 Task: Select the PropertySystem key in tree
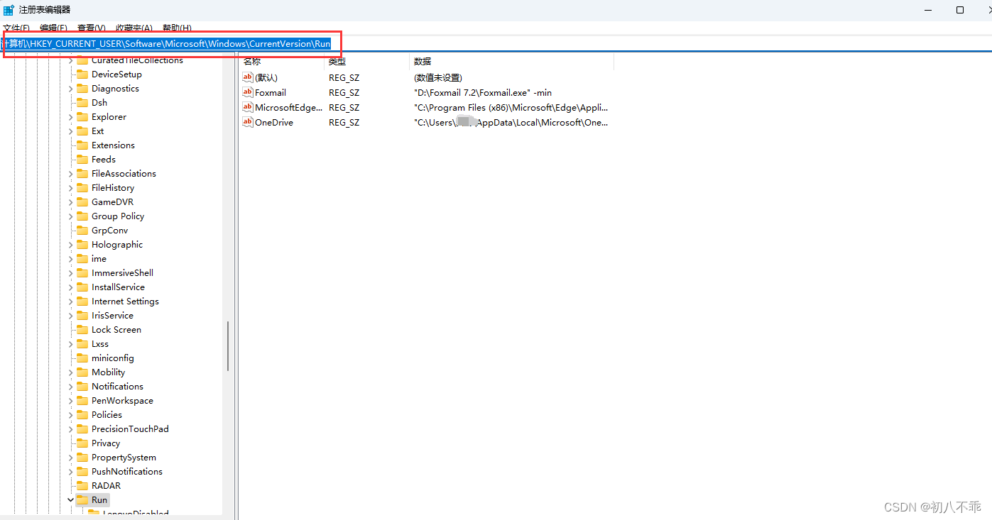[124, 458]
